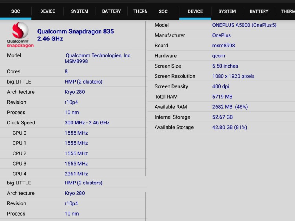Viewport: 295px width, 221px height.
Task: Select 'Qualcomm Technologies, Inc MSM8998' model value
Action: (98, 58)
